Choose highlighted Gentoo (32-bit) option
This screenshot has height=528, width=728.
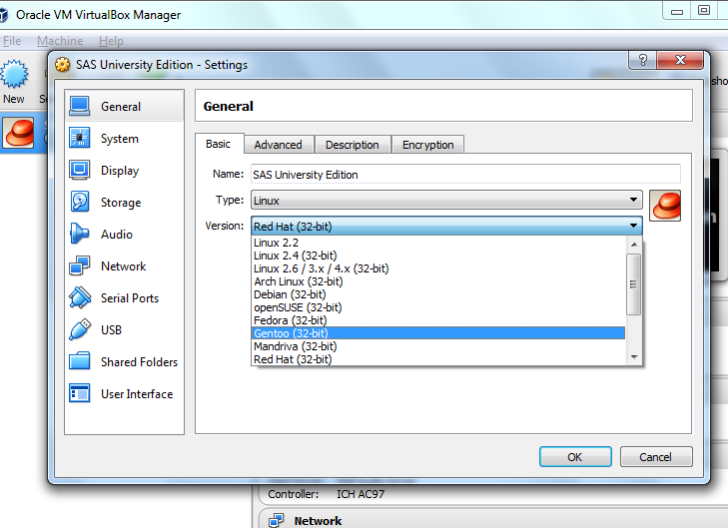(x=437, y=333)
